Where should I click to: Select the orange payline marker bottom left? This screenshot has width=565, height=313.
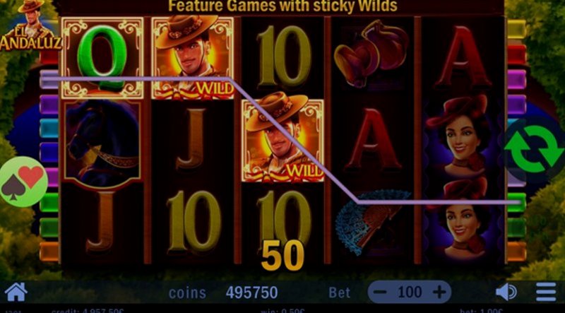[49, 252]
